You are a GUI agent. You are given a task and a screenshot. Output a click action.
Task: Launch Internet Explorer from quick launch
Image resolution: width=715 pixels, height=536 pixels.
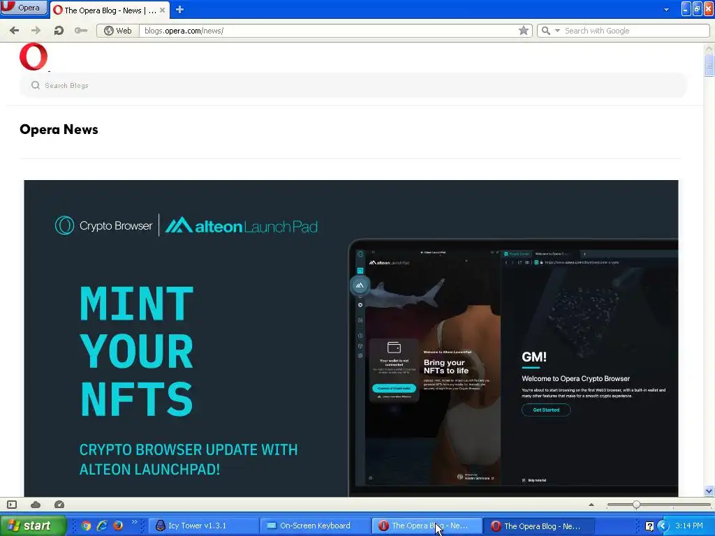coord(102,526)
